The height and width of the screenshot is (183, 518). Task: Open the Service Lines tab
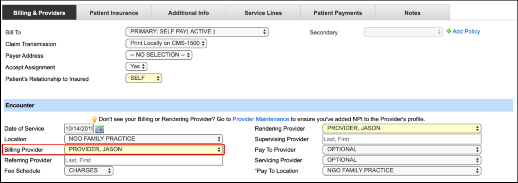pyautogui.click(x=263, y=12)
